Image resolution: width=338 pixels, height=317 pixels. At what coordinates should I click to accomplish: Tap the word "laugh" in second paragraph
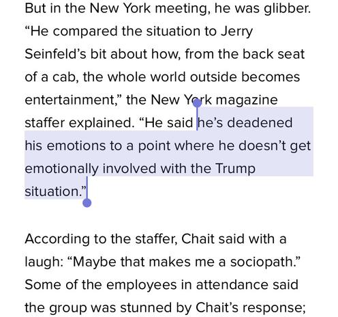click(42, 262)
